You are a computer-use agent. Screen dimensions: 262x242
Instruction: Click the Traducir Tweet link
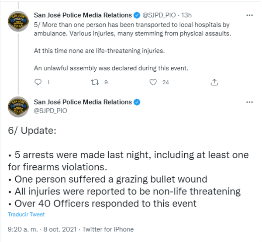coord(26,214)
